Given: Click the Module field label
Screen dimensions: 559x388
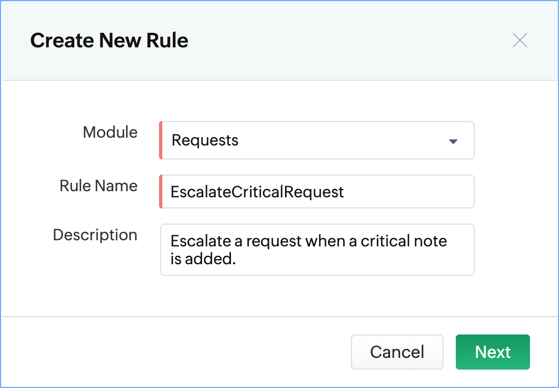Looking at the screenshot, I should 110,133.
